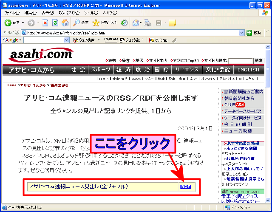Click the green Go arrow button
The width and height of the screenshot is (272, 212).
click(249, 33)
